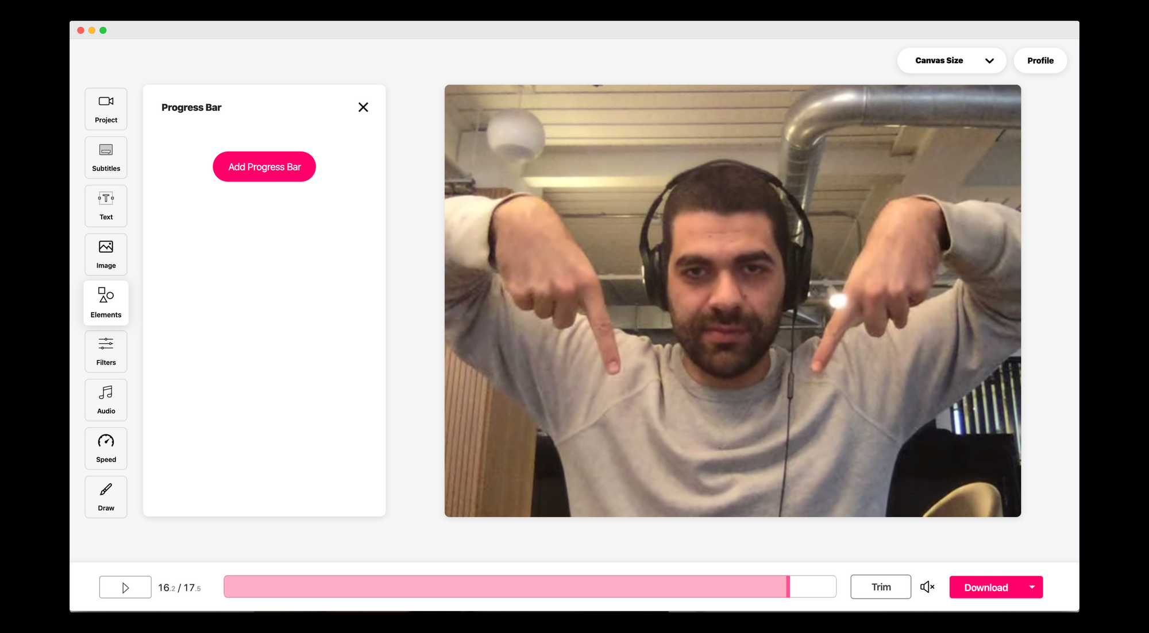This screenshot has width=1149, height=633.
Task: Click the Progress Bar panel title
Action: (191, 107)
